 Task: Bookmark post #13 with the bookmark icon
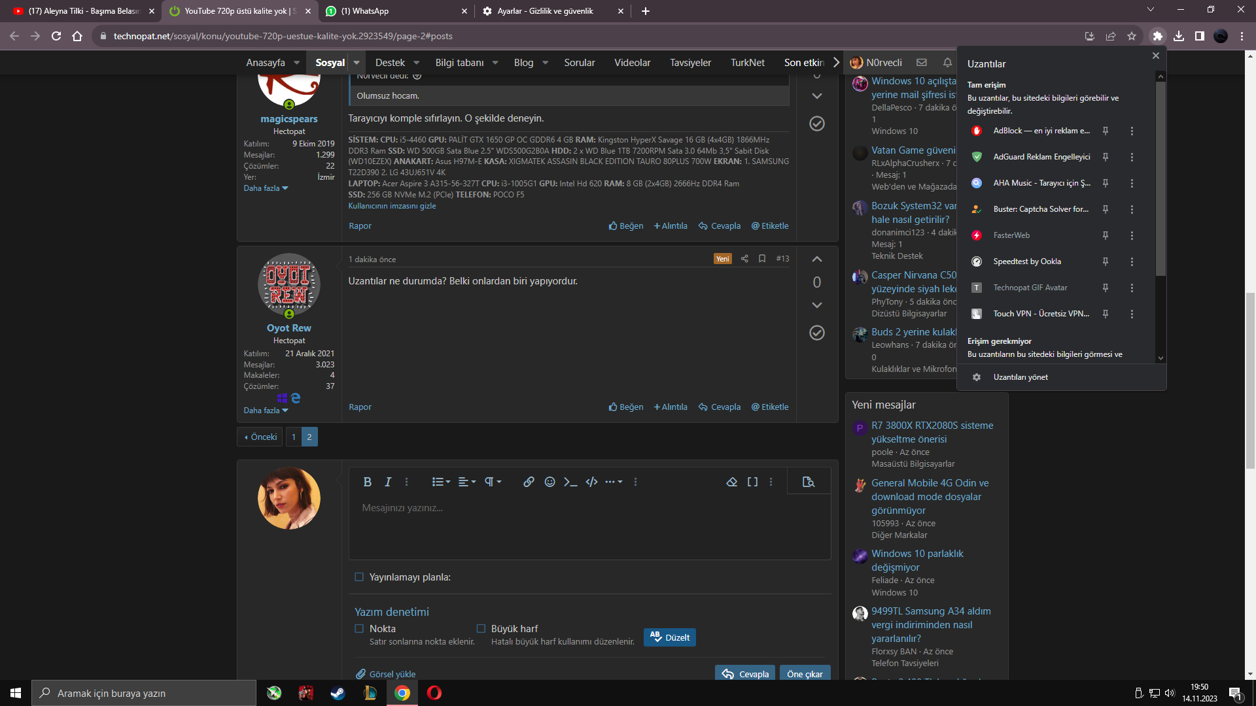761,259
